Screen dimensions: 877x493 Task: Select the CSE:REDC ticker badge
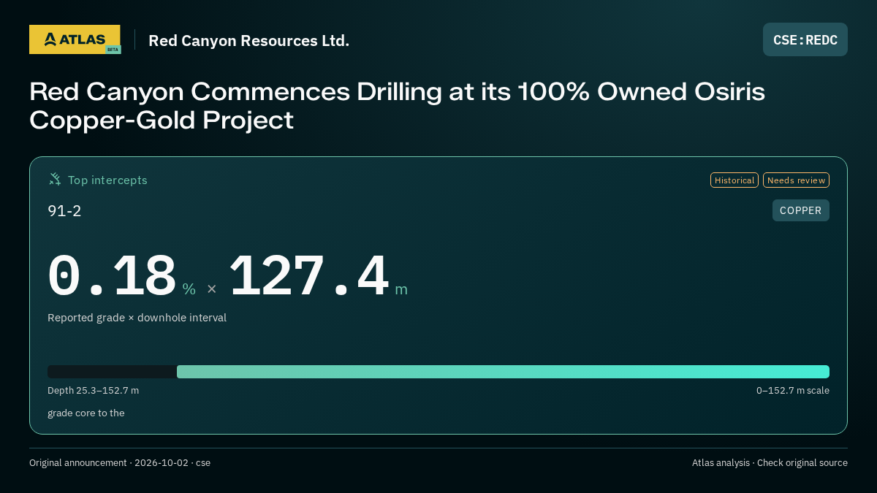pos(805,39)
